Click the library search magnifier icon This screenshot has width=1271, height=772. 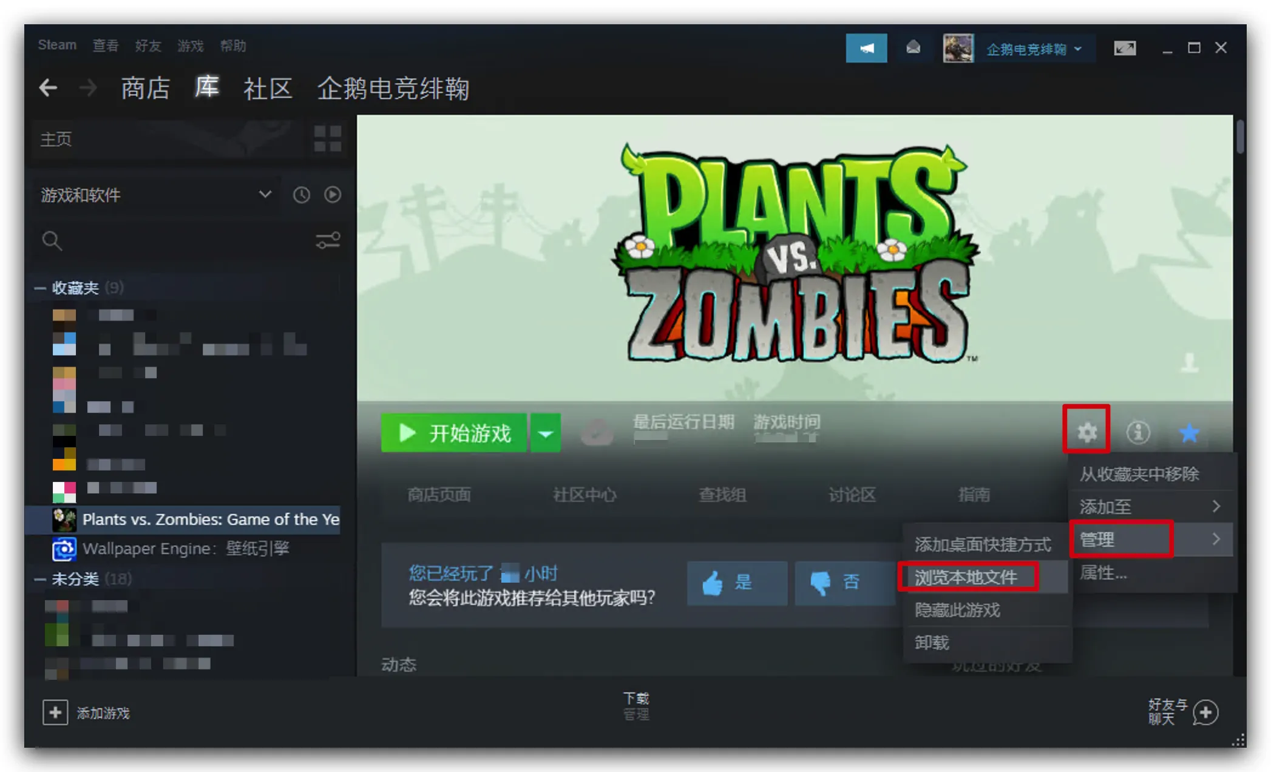(x=52, y=241)
